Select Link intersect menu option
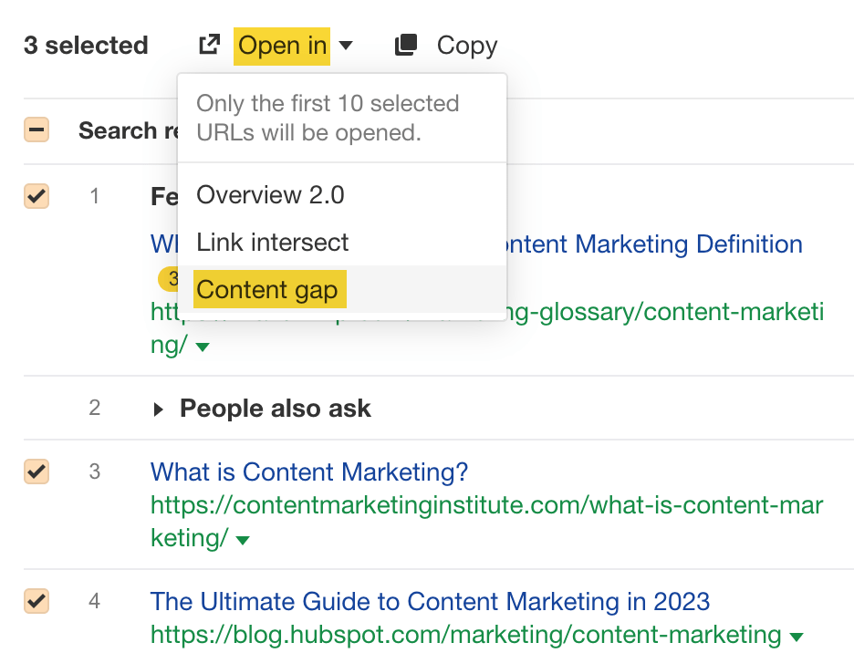This screenshot has width=854, height=653. (x=272, y=243)
